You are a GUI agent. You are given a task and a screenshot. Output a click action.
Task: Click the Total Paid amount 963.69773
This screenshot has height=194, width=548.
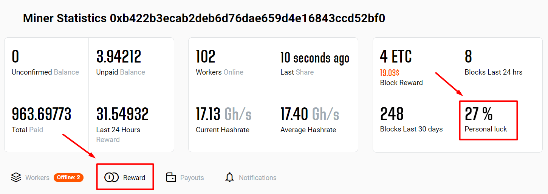point(42,115)
